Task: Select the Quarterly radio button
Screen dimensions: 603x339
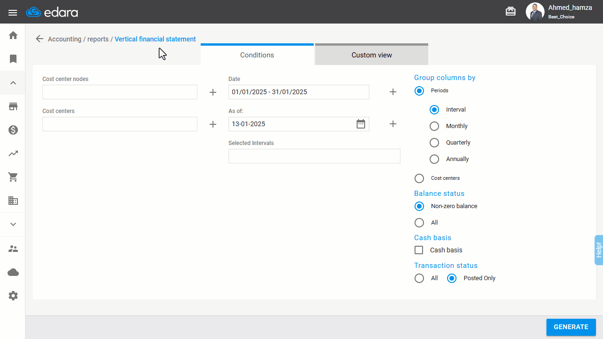Action: click(434, 143)
